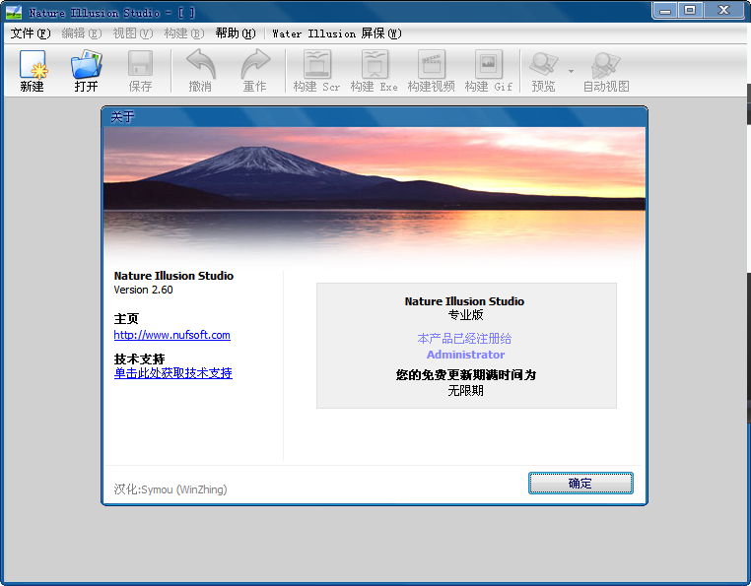
Task: Click the 撤消 (Undo) arrow icon
Action: (201, 63)
